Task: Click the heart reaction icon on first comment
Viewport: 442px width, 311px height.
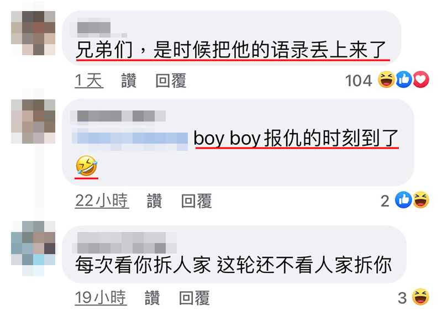Action: 421,80
